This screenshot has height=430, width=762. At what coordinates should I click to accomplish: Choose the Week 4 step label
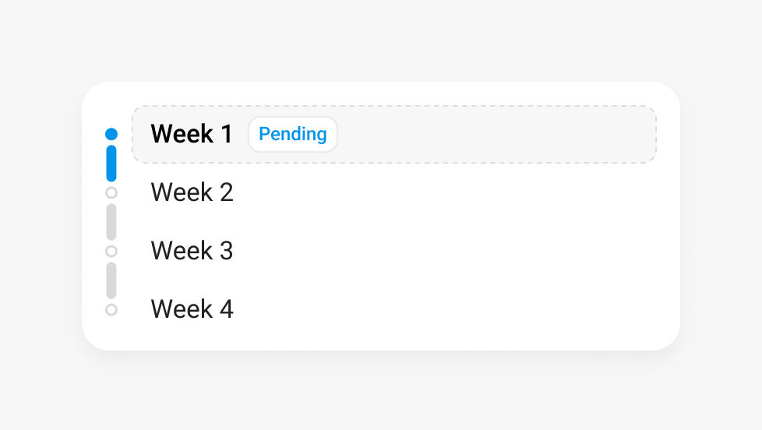point(192,309)
